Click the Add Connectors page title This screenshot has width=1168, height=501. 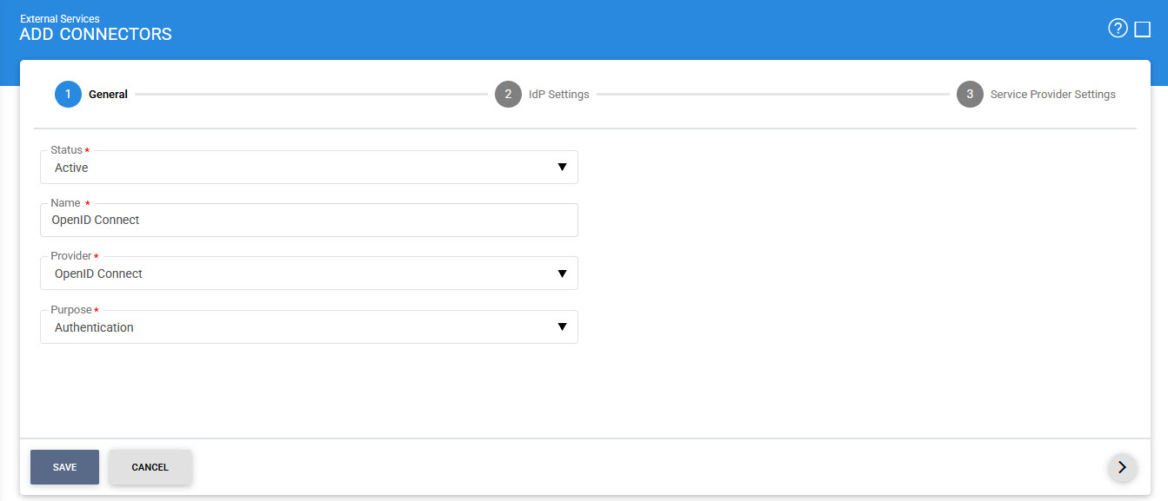tap(96, 35)
